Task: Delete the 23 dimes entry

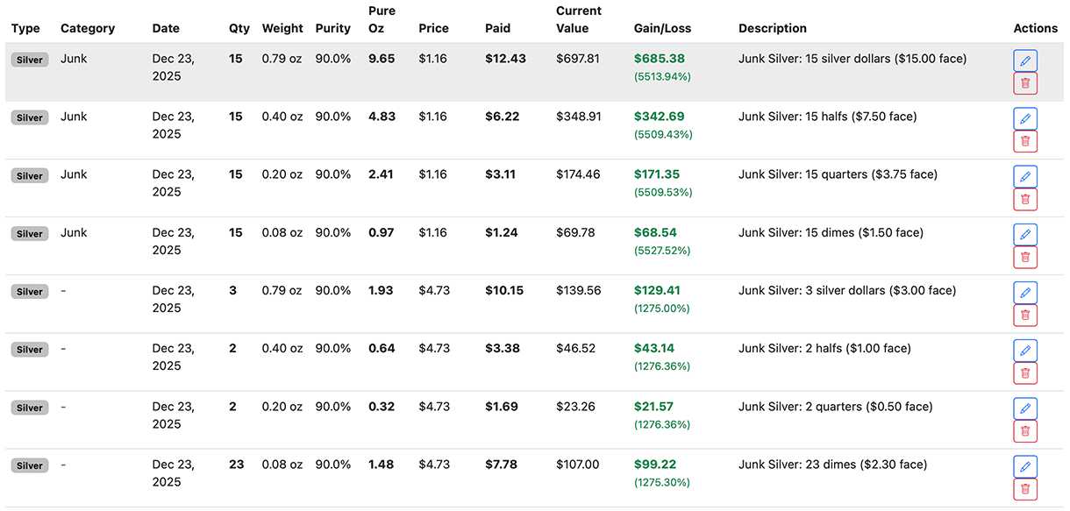Action: (x=1025, y=489)
